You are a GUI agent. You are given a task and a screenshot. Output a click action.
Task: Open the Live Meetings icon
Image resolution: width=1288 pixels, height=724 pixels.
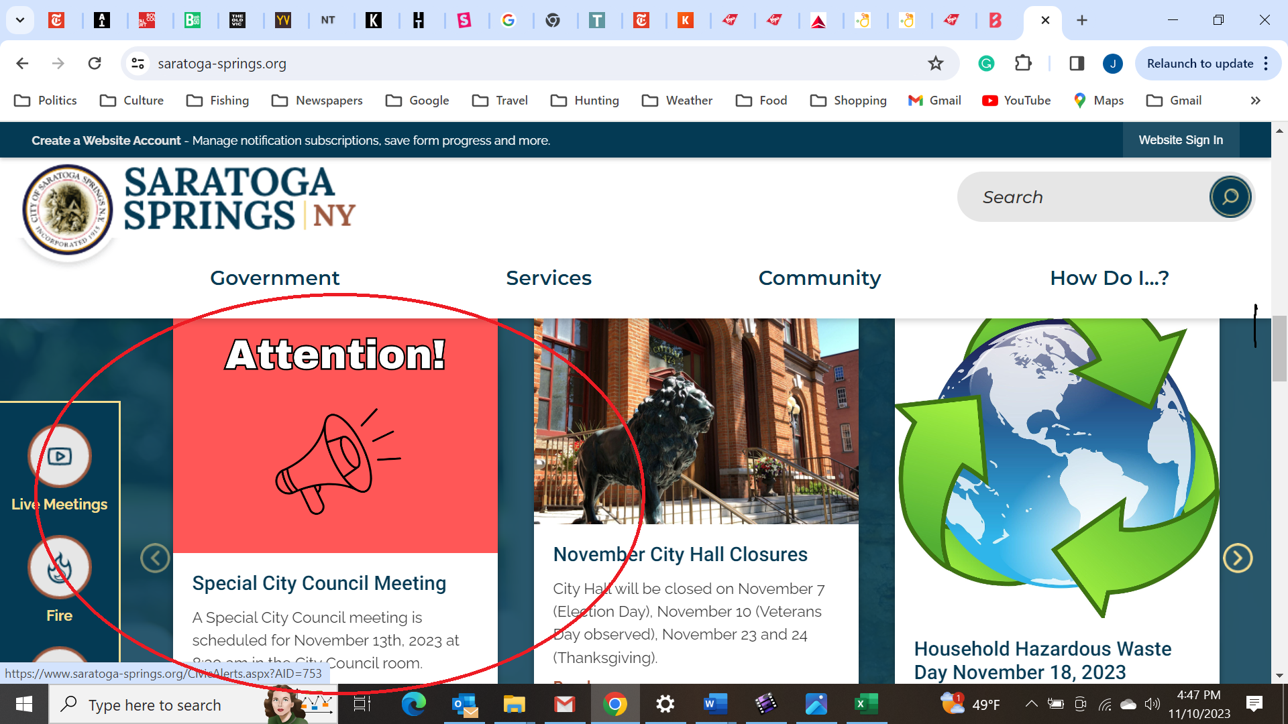point(59,457)
